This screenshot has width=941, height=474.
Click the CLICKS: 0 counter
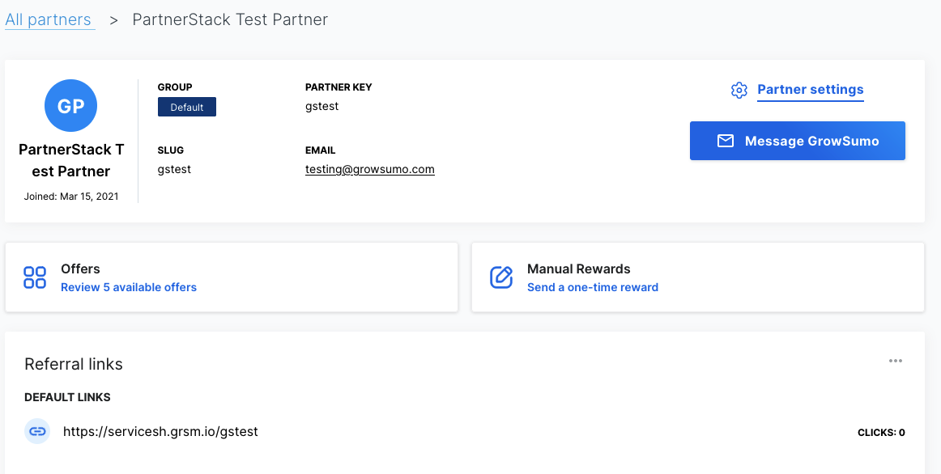tap(881, 433)
